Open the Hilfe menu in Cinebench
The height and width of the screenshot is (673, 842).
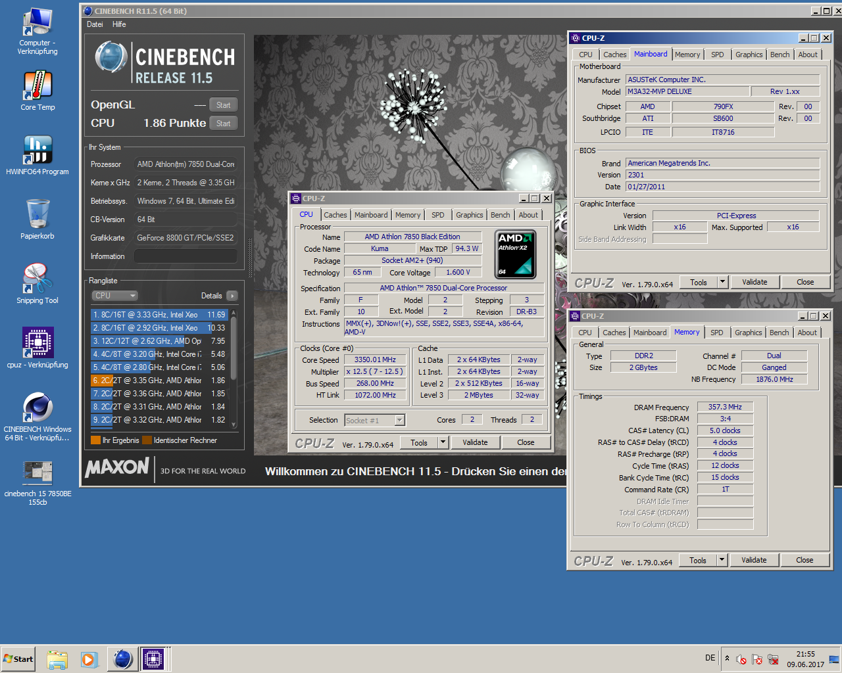click(x=119, y=24)
